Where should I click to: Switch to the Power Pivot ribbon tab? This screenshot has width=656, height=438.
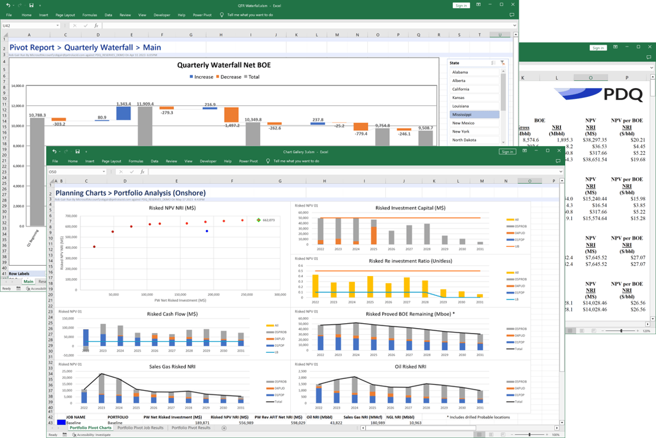248,161
